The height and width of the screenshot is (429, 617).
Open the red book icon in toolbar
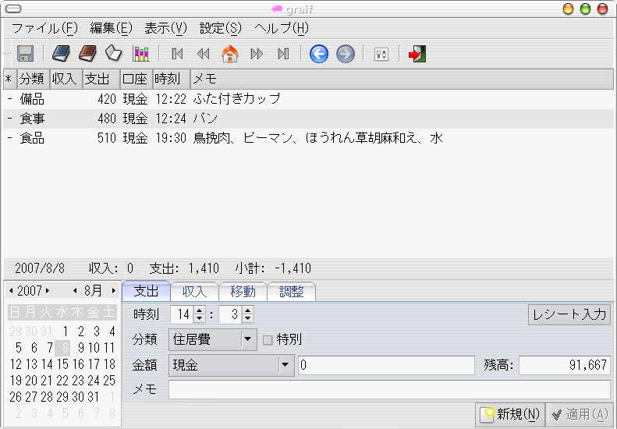pyautogui.click(x=87, y=54)
